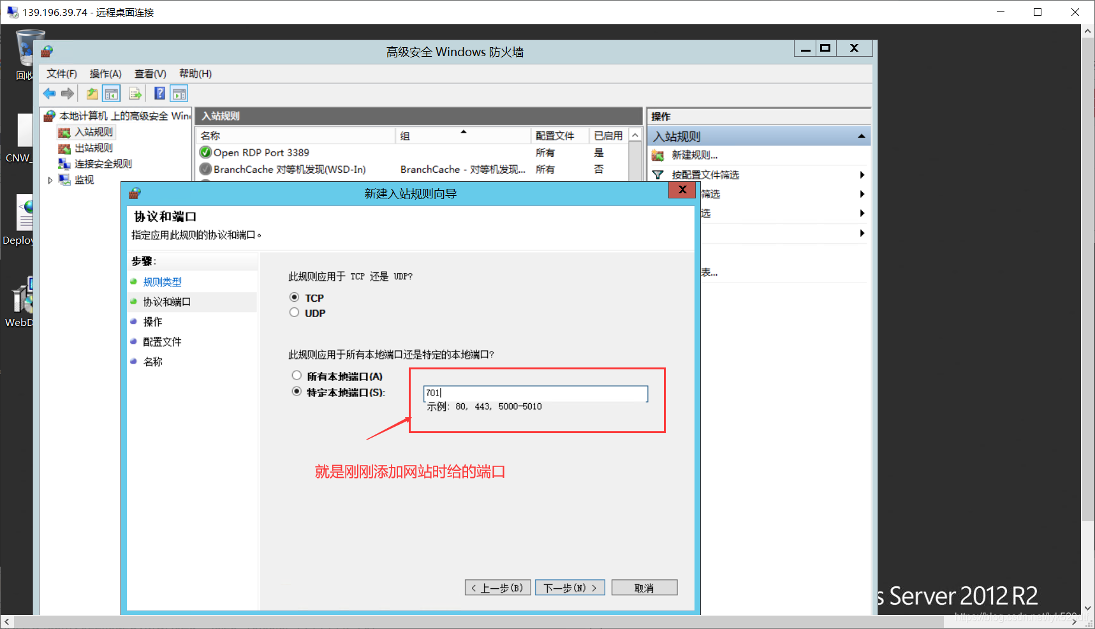Sort the rule list by the 组 column header
1095x629 pixels.
pyautogui.click(x=463, y=135)
